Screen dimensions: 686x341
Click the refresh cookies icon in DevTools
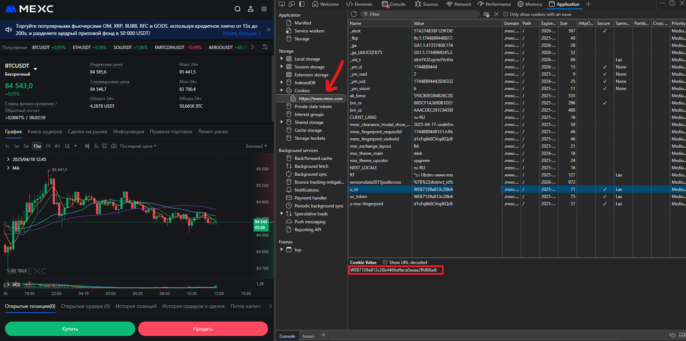(354, 14)
